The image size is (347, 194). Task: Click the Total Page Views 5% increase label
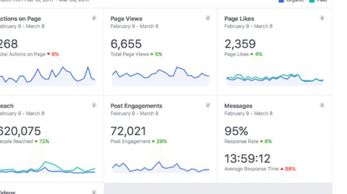[x=136, y=54]
